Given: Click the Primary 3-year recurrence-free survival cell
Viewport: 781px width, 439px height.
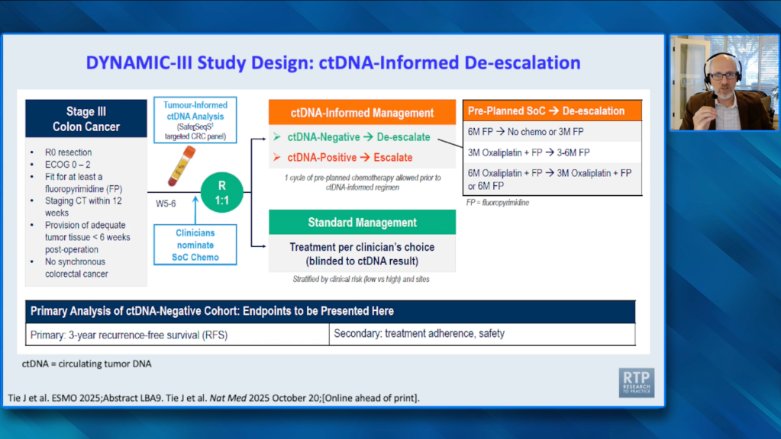Looking at the screenshot, I should coord(177,335).
